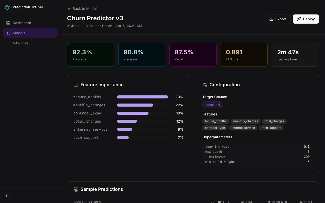Click the back arrow beside Back to Models

(69, 9)
